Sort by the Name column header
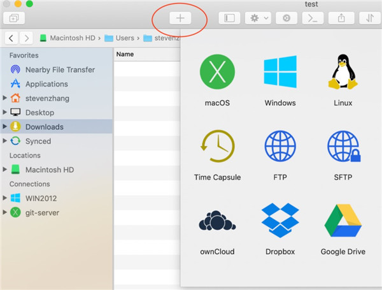 click(x=125, y=54)
